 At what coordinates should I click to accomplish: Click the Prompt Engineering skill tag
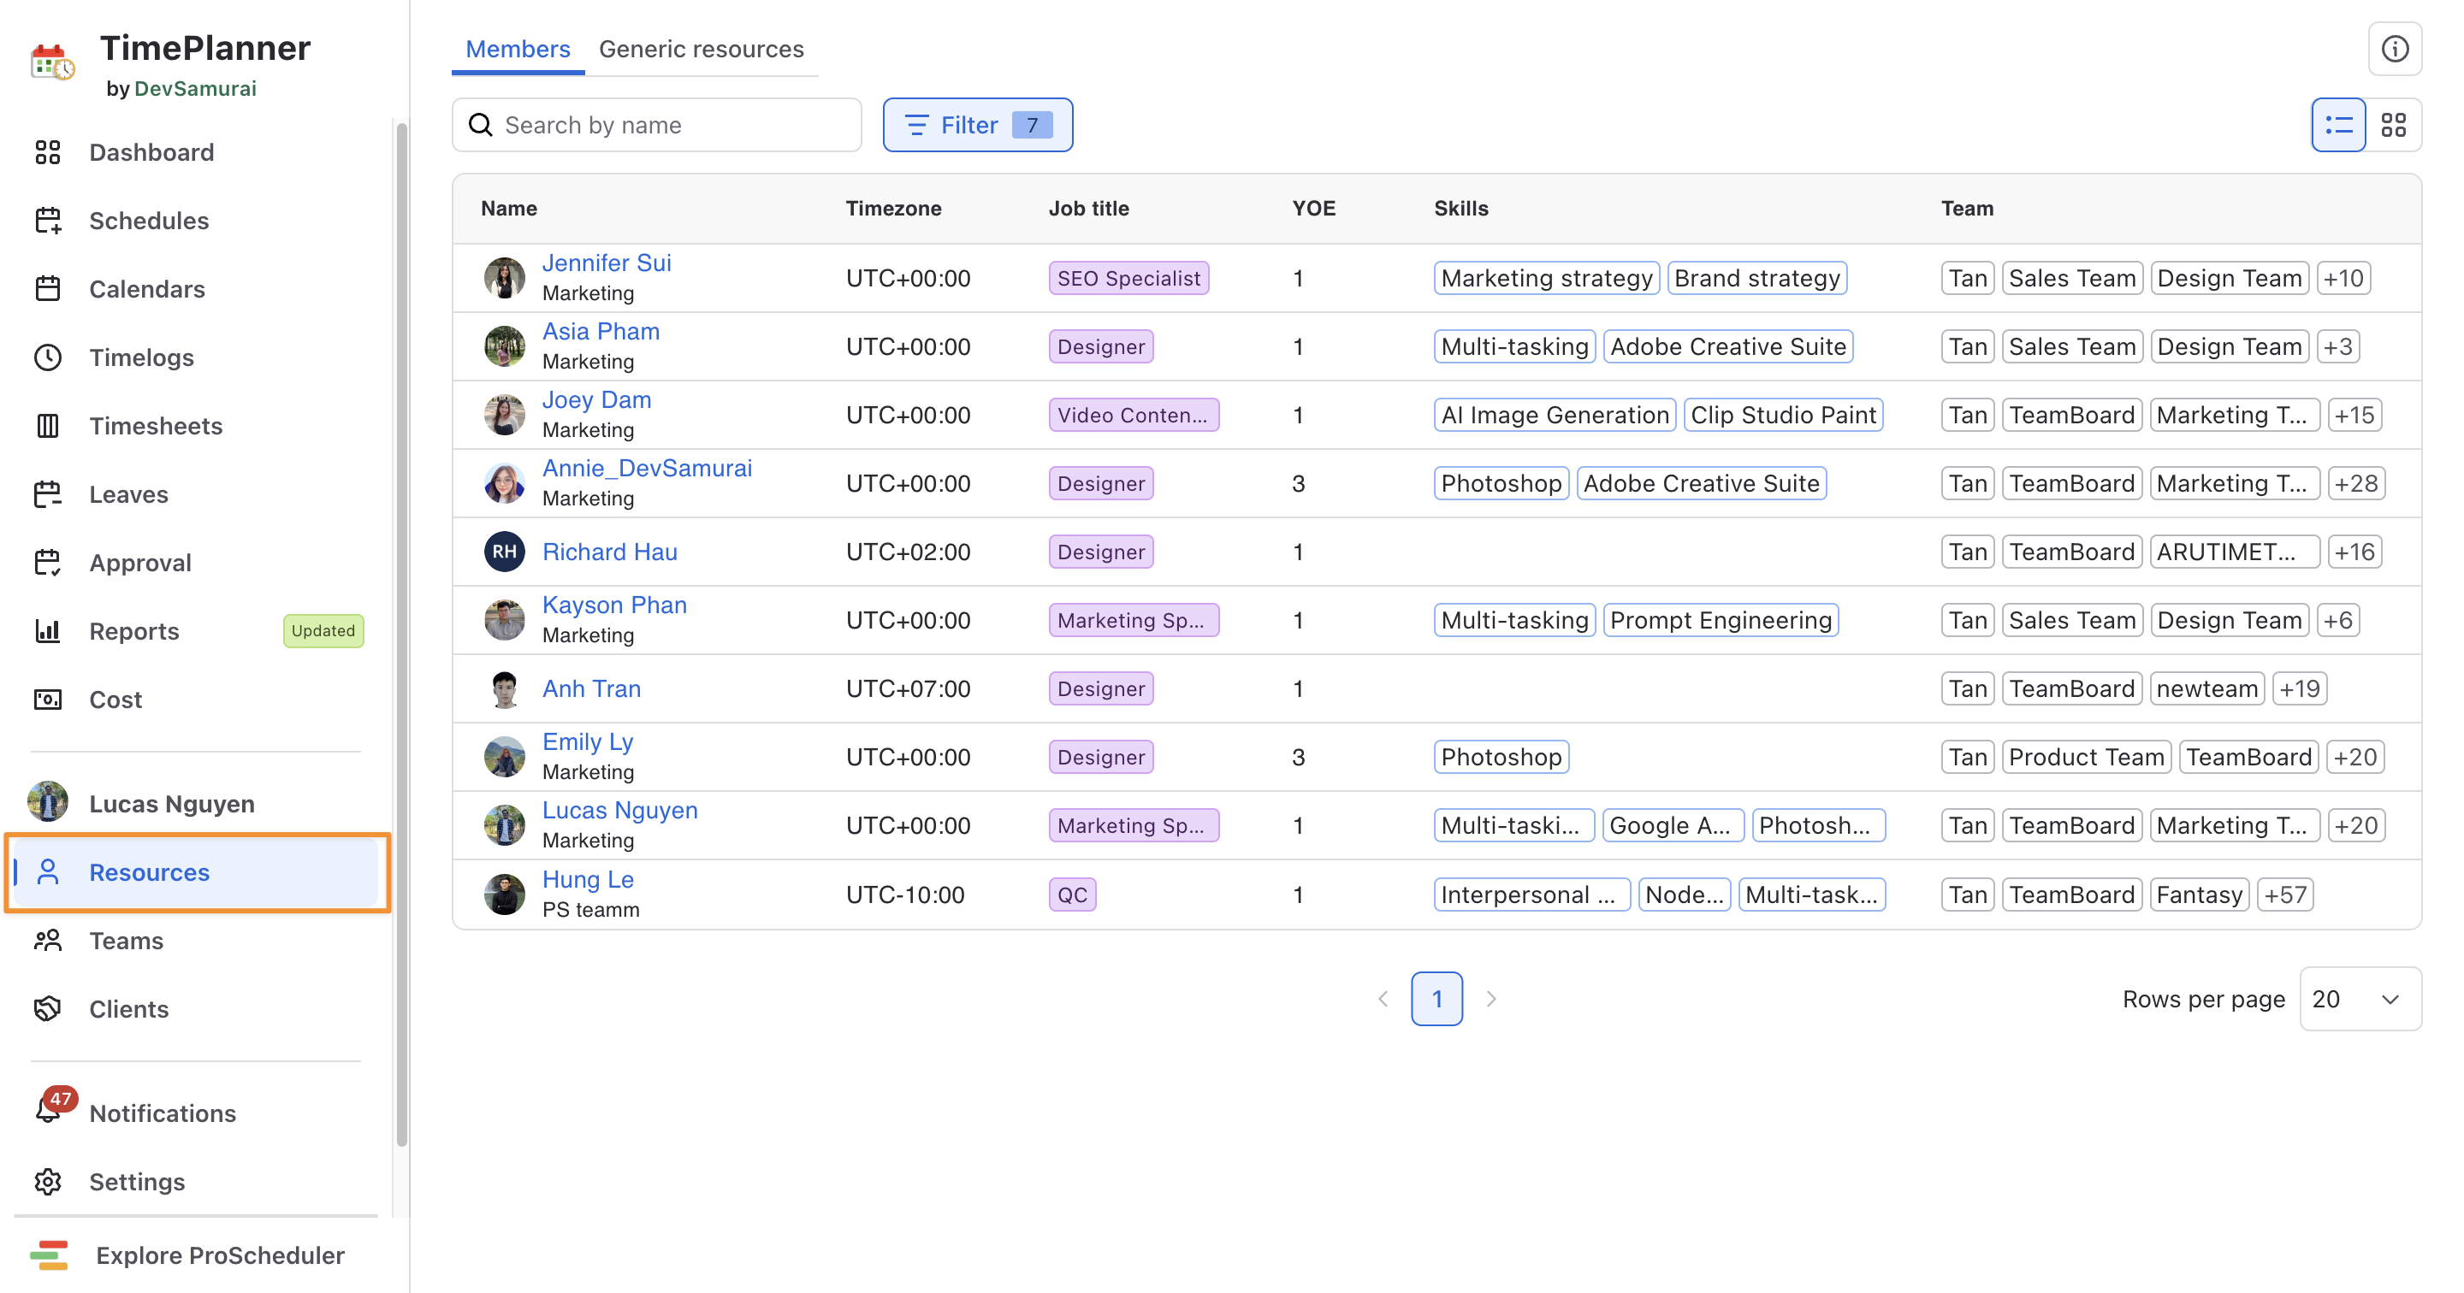pos(1720,620)
